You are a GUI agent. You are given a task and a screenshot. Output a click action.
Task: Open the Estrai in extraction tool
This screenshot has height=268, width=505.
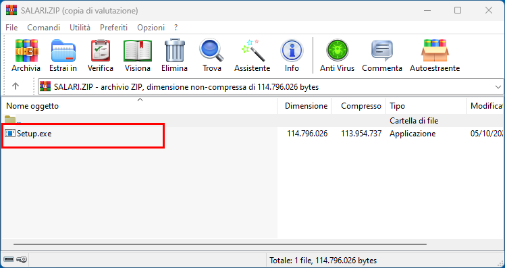click(63, 55)
